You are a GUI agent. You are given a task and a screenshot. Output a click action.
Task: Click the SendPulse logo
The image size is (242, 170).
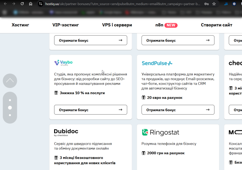click(157, 63)
